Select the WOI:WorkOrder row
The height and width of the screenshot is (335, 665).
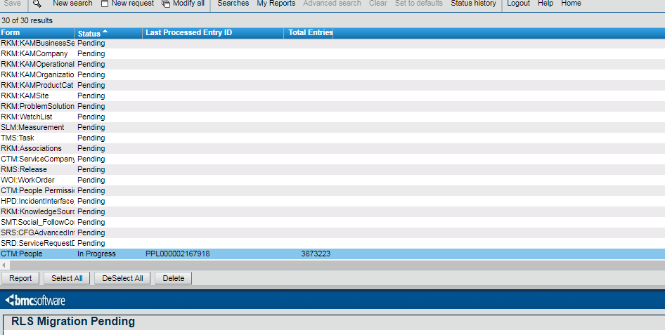tap(27, 180)
